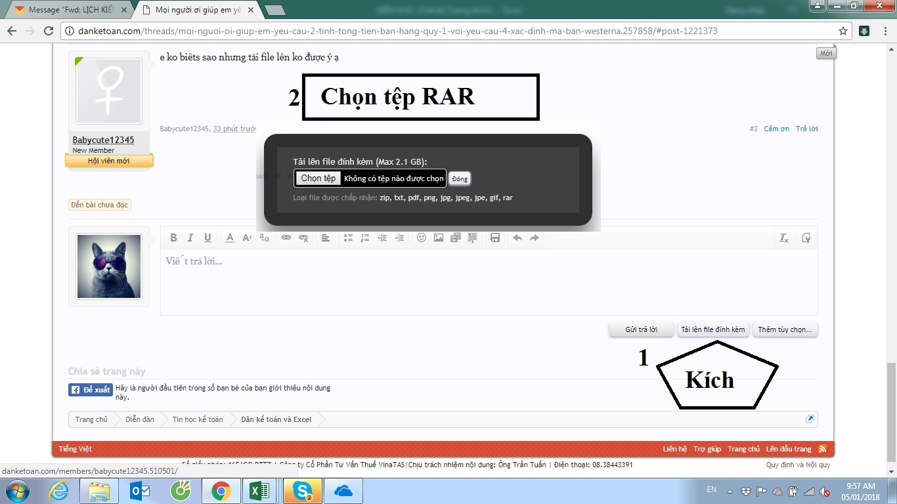The image size is (897, 504).
Task: Click the remove formatting icon
Action: tap(783, 238)
